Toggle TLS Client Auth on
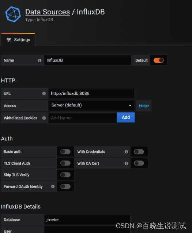This screenshot has height=233, width=192. [x=65, y=163]
